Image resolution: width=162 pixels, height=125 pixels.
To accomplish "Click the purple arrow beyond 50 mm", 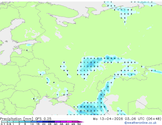I will [x=81, y=122].
